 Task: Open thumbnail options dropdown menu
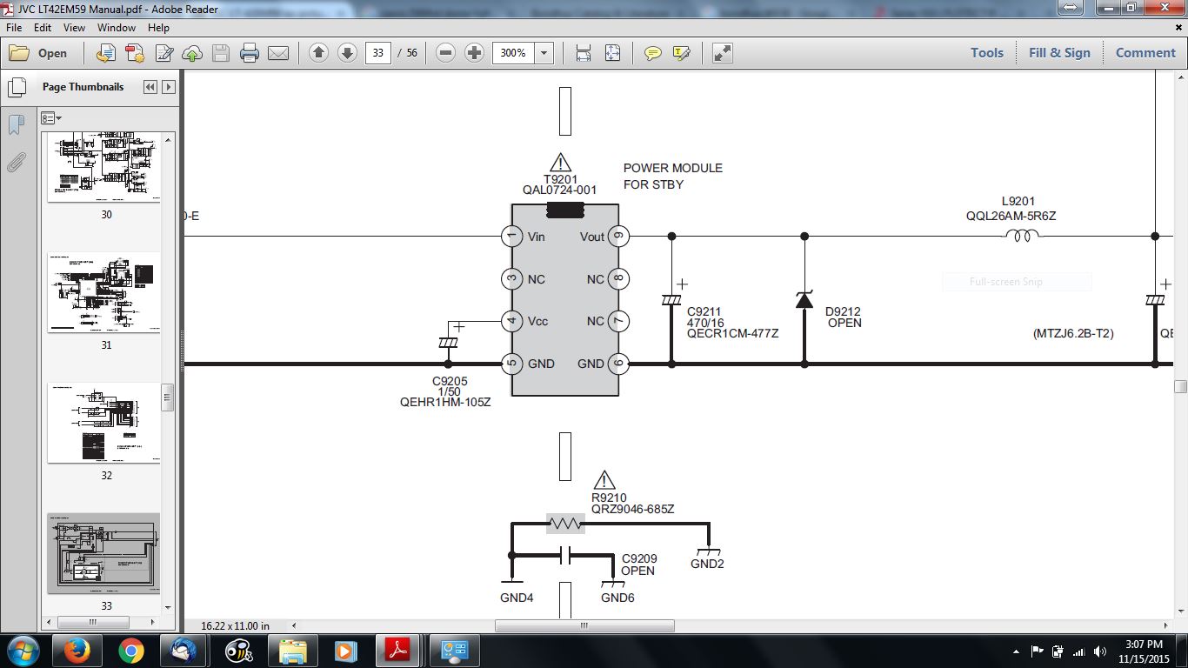tap(51, 118)
